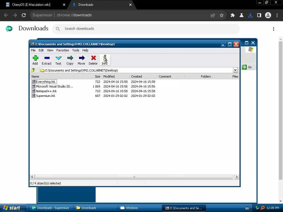The height and width of the screenshot is (212, 283).
Task: Click the keyboard icon on the taskbar
Action: coord(247,208)
